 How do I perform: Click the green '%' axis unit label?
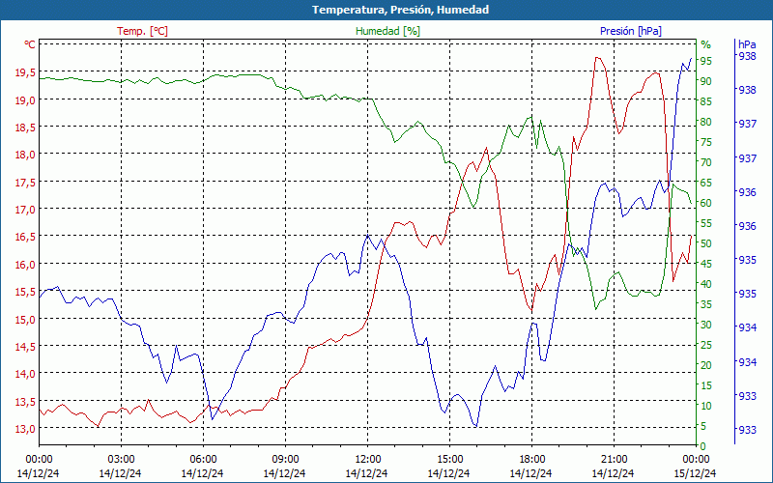pos(706,44)
